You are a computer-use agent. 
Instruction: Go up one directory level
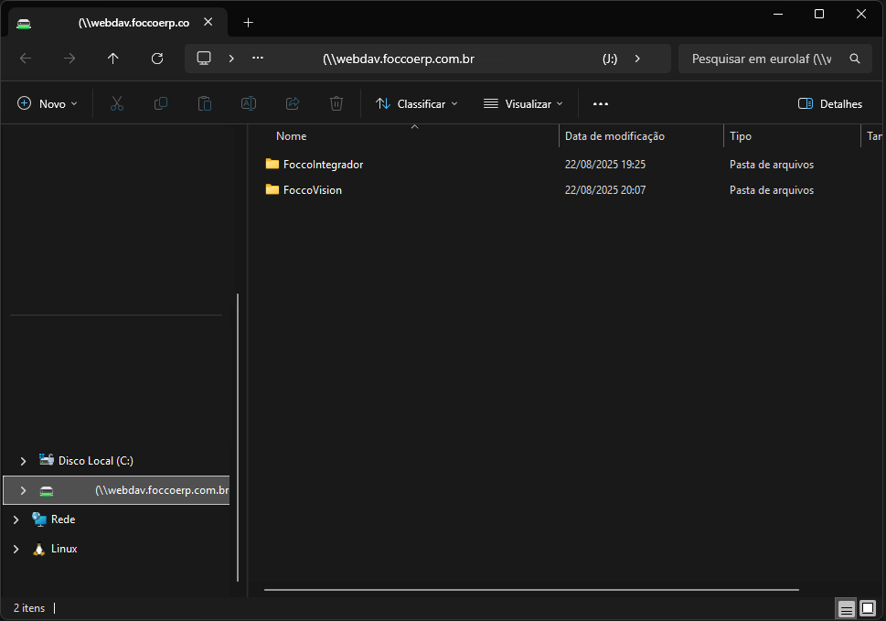click(x=113, y=59)
